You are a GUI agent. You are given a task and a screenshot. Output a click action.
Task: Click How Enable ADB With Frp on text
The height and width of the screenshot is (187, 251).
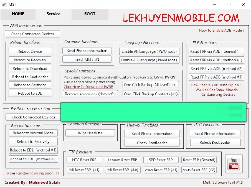216,85
